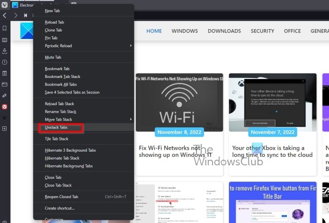
Task: Open the Vivaldi menu logo button
Action: pyautogui.click(x=4, y=5)
